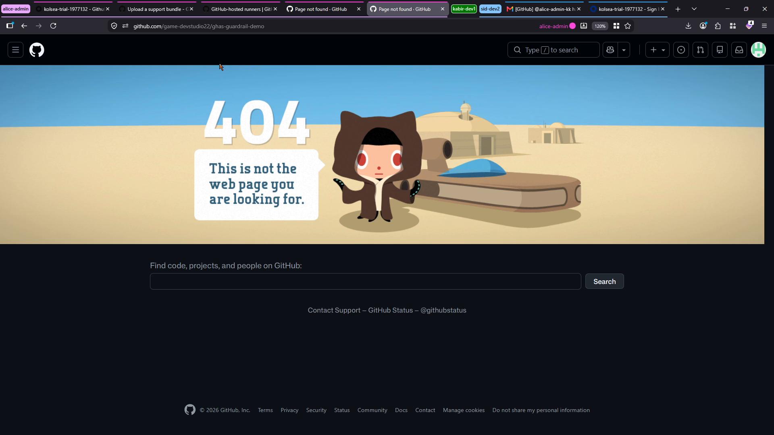Open Copilot chat icon in header

click(x=610, y=50)
